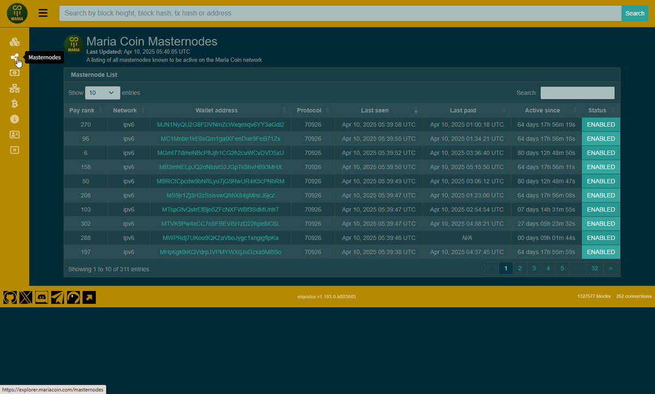The width and height of the screenshot is (655, 394).
Task: Open wallet address MS9jr1Zj3H2zSsisvwQhhX84gMrsrJ6jcz
Action: tap(221, 195)
